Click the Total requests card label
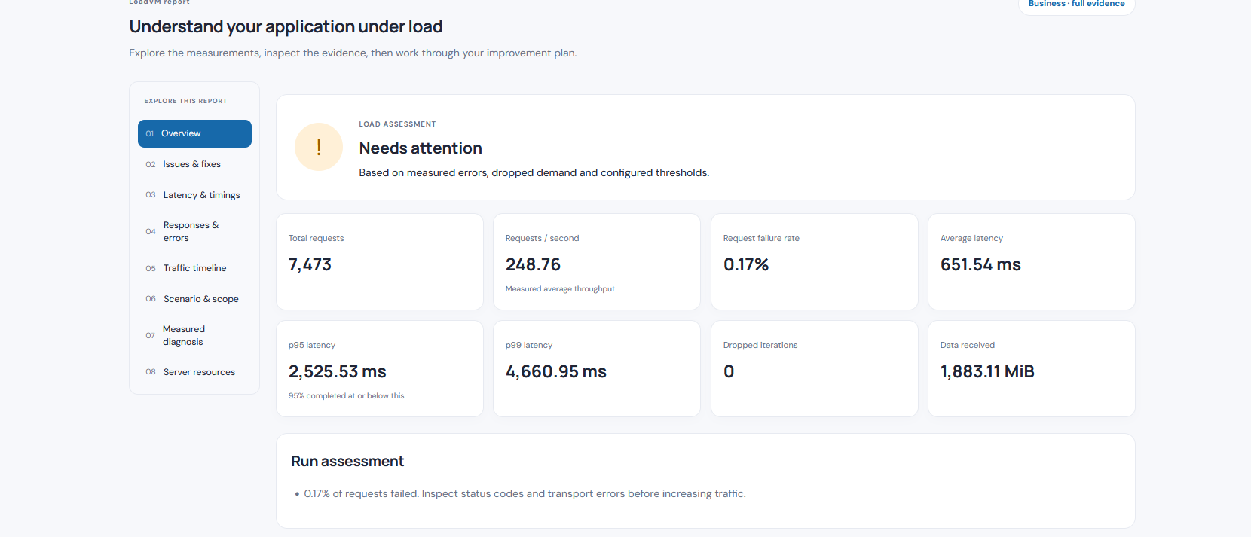 pyautogui.click(x=316, y=238)
